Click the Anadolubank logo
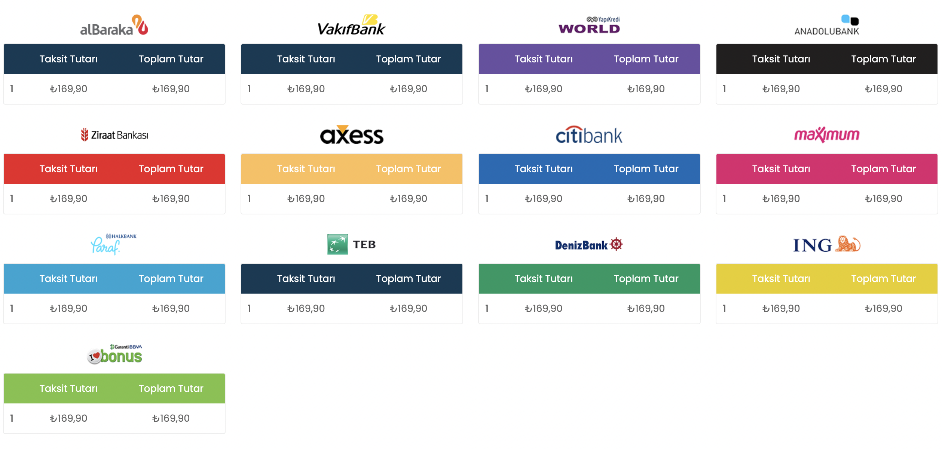Viewport: 942px width, 449px height. pos(826,25)
